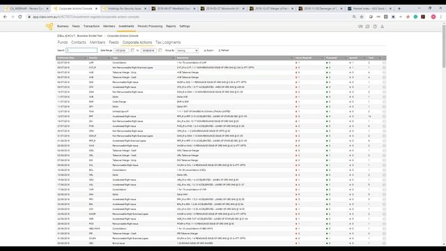Click the 'Bonus Issue' type cell
The width and height of the screenshot is (446, 251).
pyautogui.click(x=118, y=243)
